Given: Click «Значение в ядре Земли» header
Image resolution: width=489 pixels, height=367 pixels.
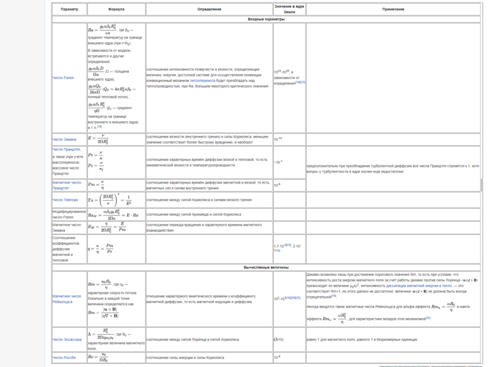Looking at the screenshot, I should pyautogui.click(x=289, y=9).
